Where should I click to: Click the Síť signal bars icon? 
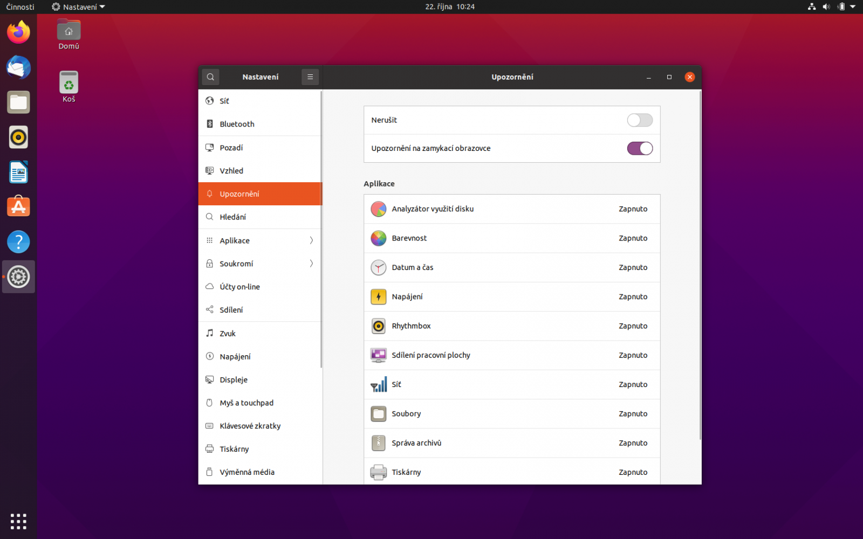point(378,384)
